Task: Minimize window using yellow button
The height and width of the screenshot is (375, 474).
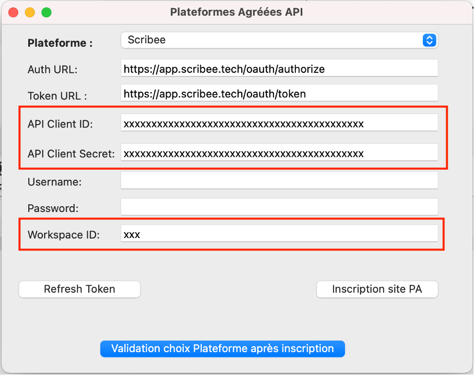Action: (x=30, y=12)
